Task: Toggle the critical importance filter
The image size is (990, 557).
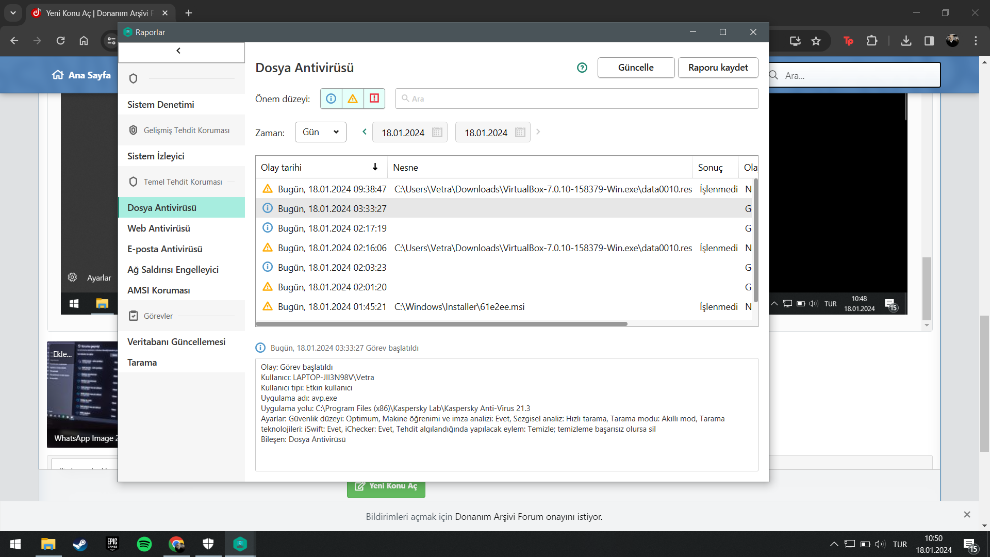Action: pyautogui.click(x=374, y=99)
